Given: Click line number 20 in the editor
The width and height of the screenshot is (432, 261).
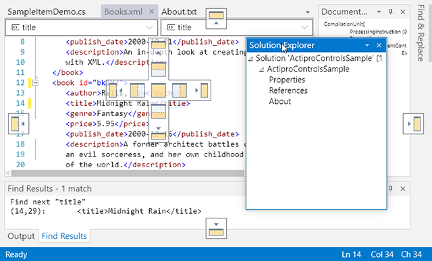Looking at the screenshot, I should tap(20, 165).
